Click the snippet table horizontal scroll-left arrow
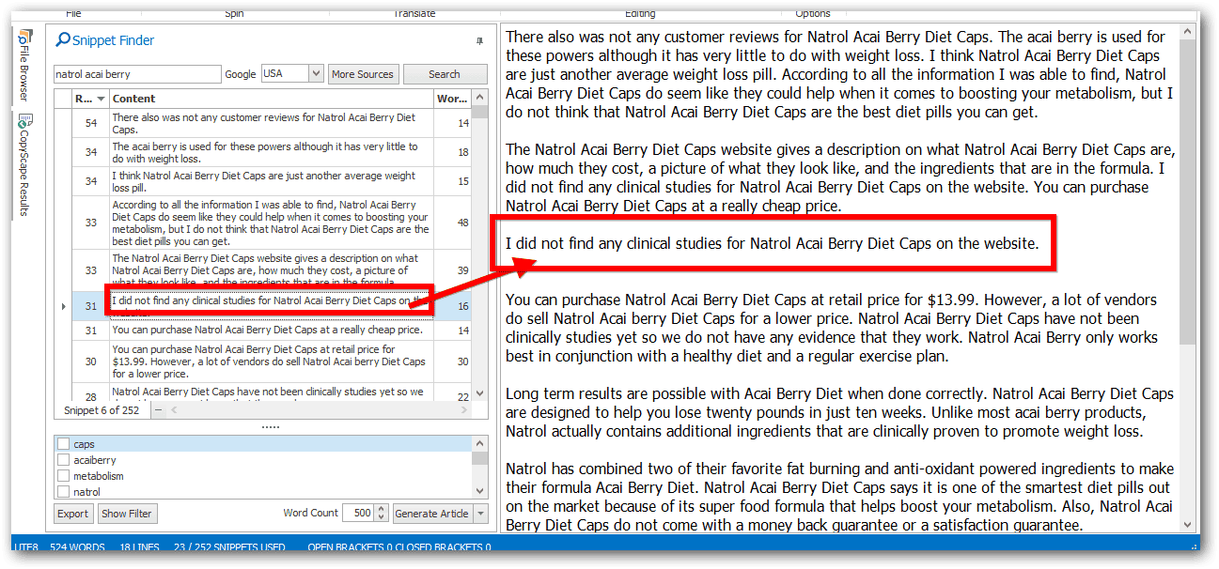This screenshot has height=569, width=1219. pyautogui.click(x=173, y=410)
